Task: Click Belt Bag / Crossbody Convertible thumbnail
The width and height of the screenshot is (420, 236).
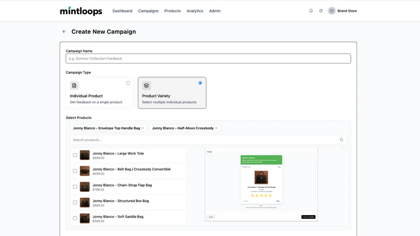Action: coord(85,171)
